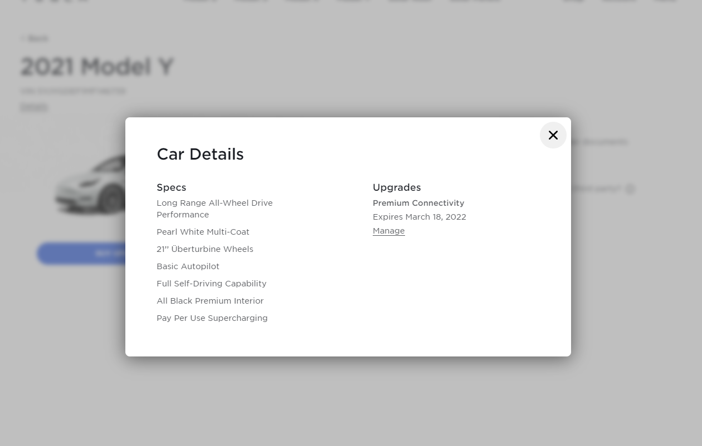Click the 2021 Model Y page title

97,67
